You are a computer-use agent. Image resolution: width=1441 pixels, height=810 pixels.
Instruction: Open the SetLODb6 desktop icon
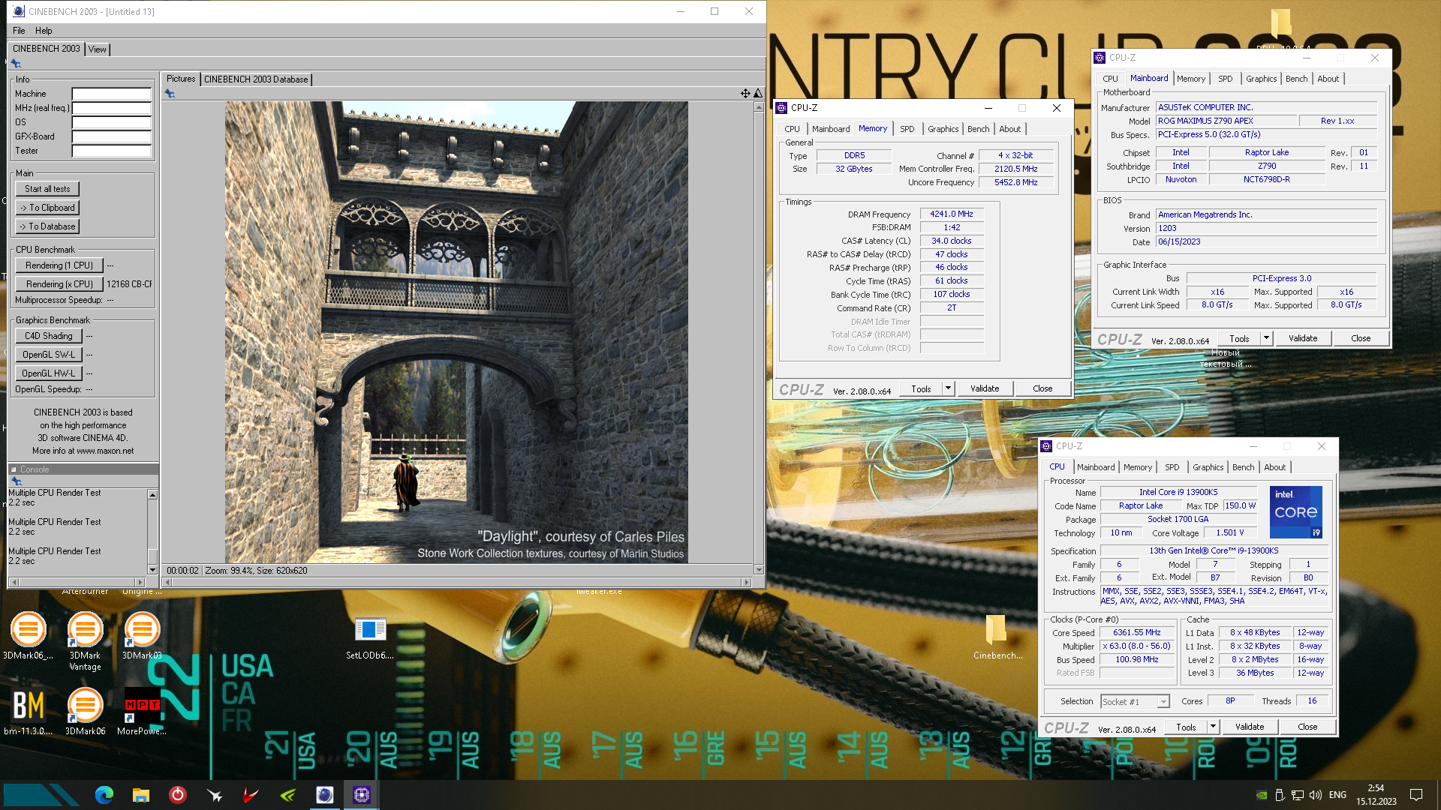[x=370, y=637]
